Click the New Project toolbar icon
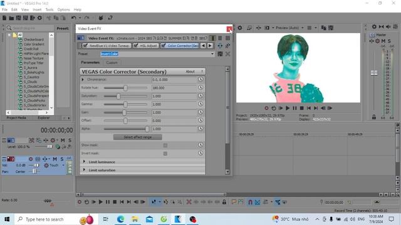The image size is (401, 225). [x=4, y=18]
